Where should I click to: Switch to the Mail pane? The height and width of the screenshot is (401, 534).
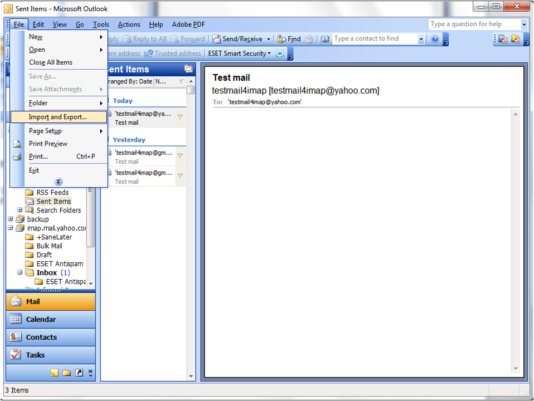click(x=51, y=302)
